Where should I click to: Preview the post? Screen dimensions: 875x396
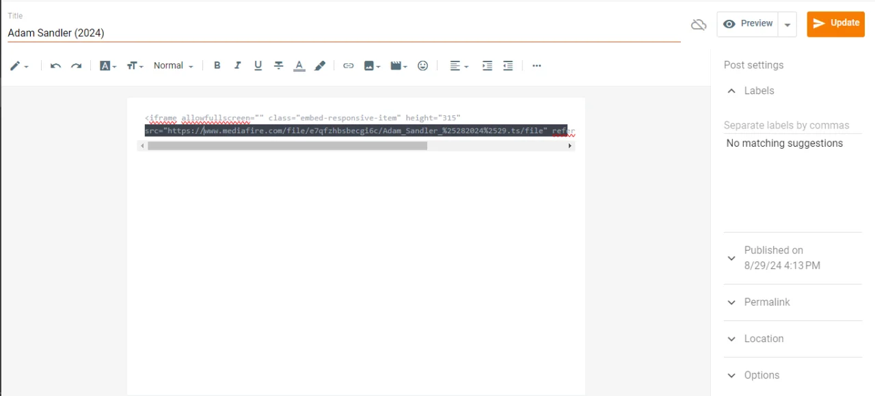click(748, 24)
